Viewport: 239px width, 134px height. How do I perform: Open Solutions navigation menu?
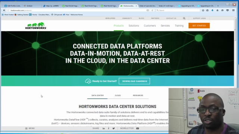(x=134, y=26)
